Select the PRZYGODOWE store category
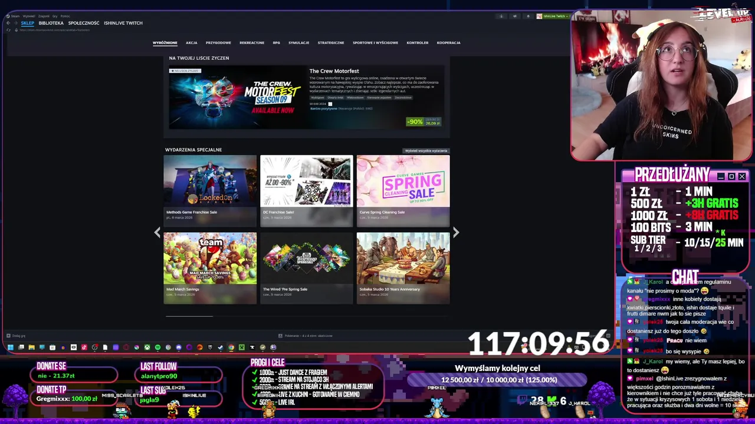 pyautogui.click(x=218, y=42)
